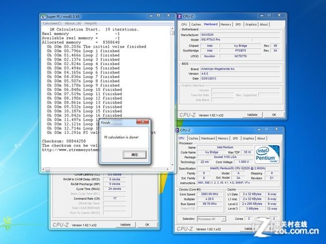
Task: Click the MAXSUN manufacturer field
Action: click(x=240, y=34)
